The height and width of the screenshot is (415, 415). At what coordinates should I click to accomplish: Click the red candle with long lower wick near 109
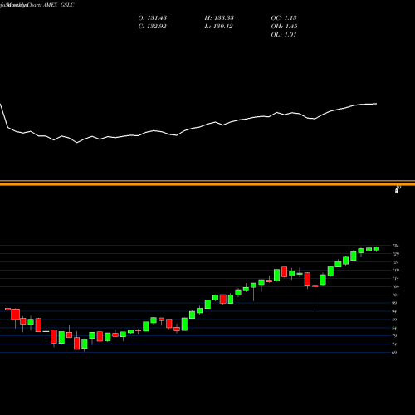click(x=315, y=286)
